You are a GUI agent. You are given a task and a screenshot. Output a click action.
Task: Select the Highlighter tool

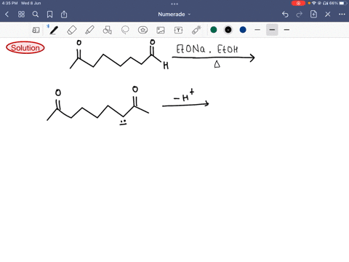point(89,30)
